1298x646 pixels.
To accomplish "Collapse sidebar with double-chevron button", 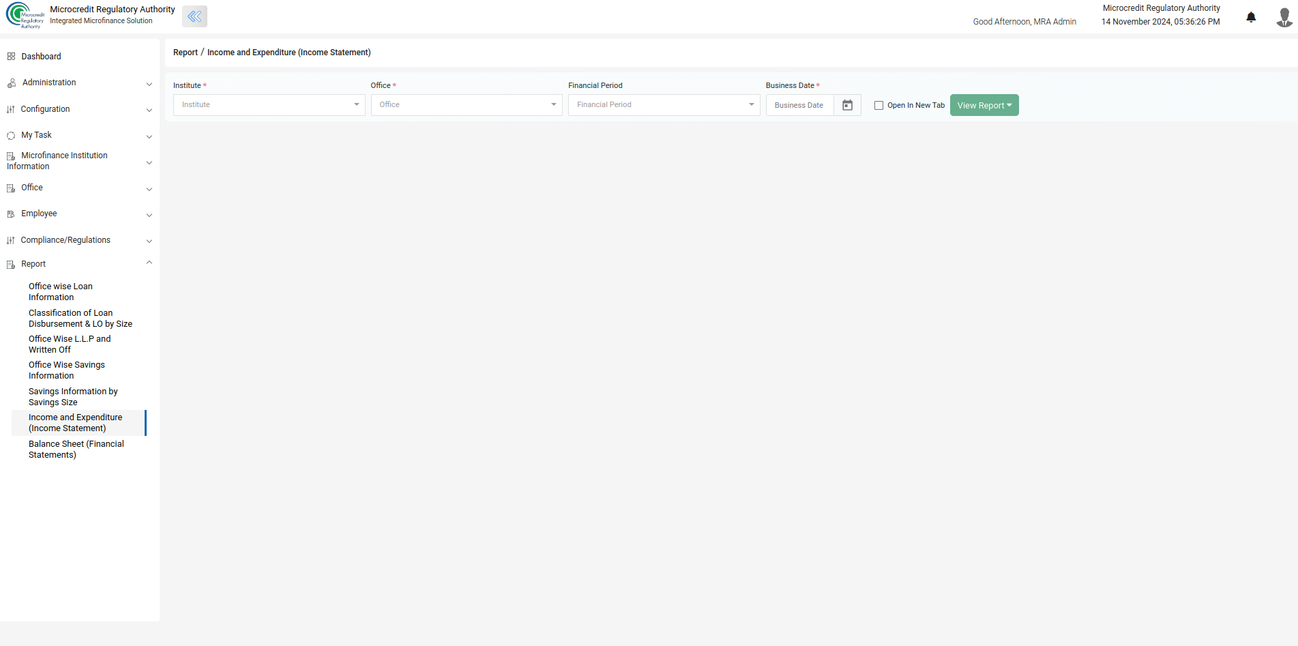I will 194,16.
